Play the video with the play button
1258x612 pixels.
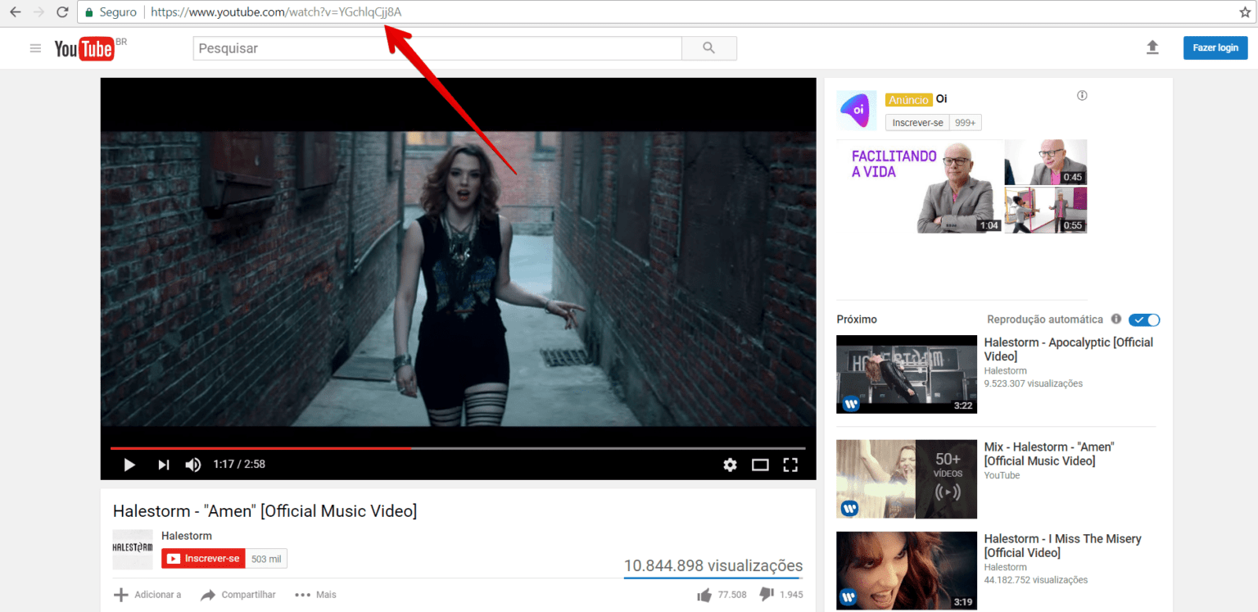(x=129, y=465)
